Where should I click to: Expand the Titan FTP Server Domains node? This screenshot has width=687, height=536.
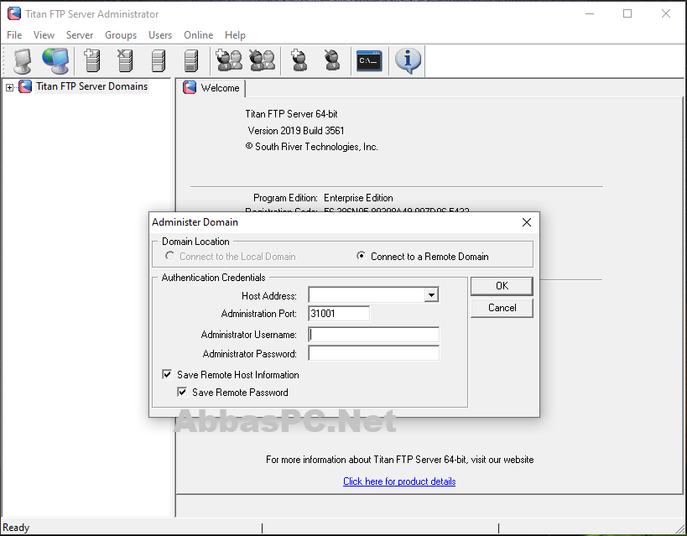pos(9,87)
